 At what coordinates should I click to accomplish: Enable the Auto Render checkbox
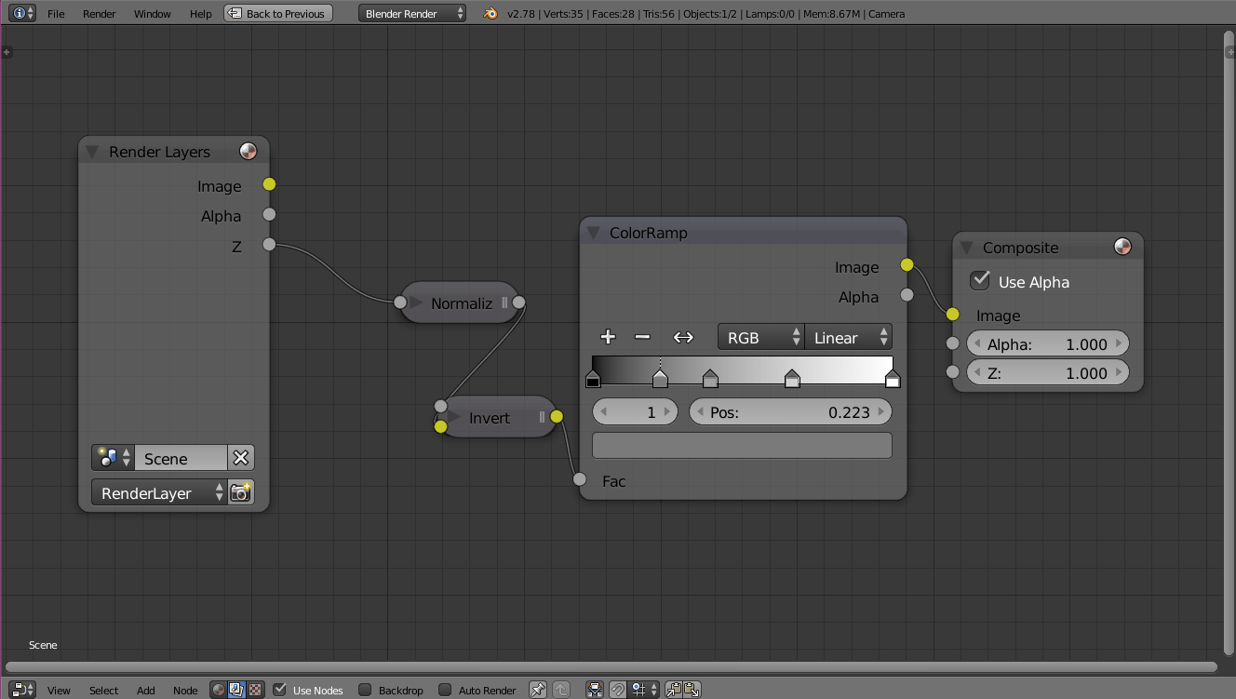pos(445,690)
